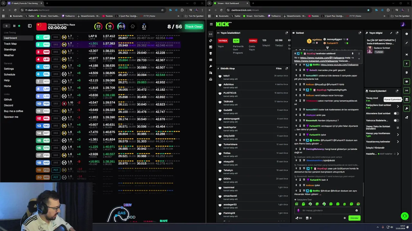Expand bookmarks overflow chevron in left browser
412x231 pixels.
(x=178, y=16)
